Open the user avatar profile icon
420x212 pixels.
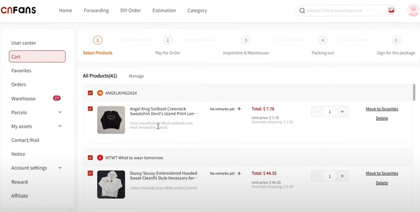pos(412,10)
